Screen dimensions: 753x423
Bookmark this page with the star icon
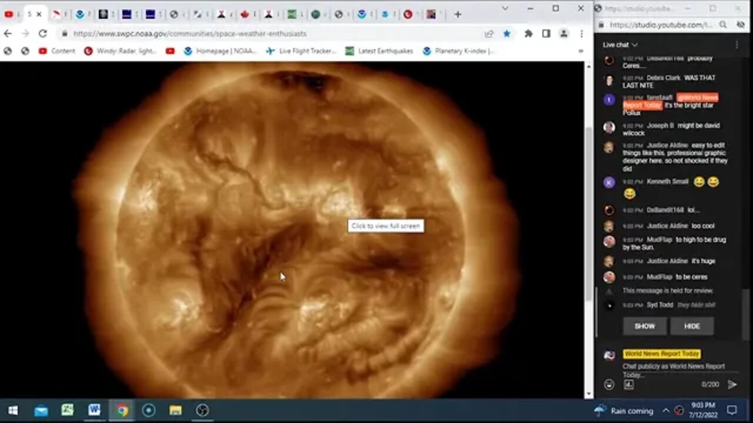click(507, 34)
